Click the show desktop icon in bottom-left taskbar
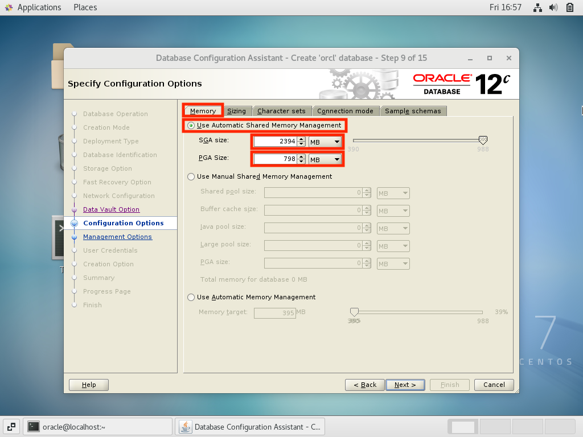 click(x=11, y=427)
